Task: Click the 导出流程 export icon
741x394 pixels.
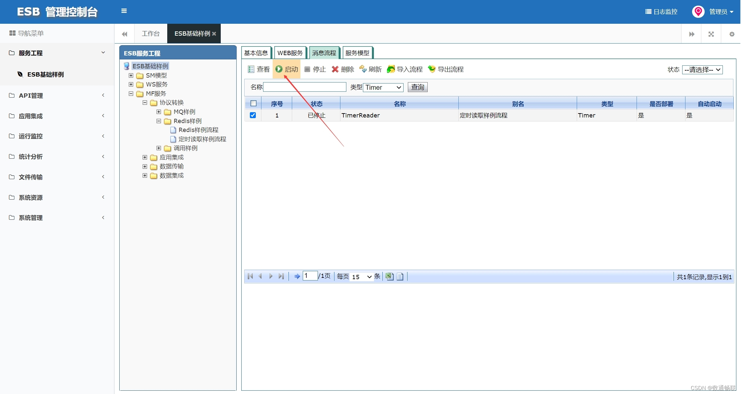Action: 432,69
